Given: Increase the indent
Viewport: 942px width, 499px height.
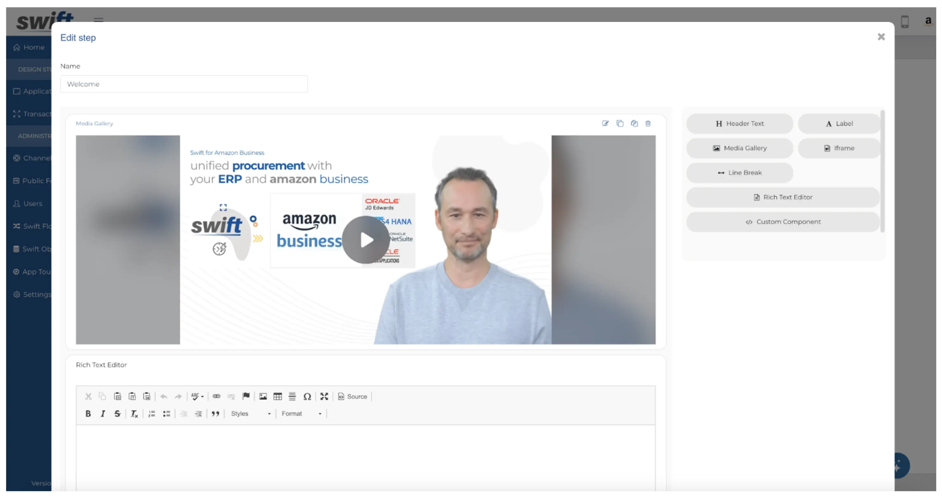Looking at the screenshot, I should (x=198, y=413).
